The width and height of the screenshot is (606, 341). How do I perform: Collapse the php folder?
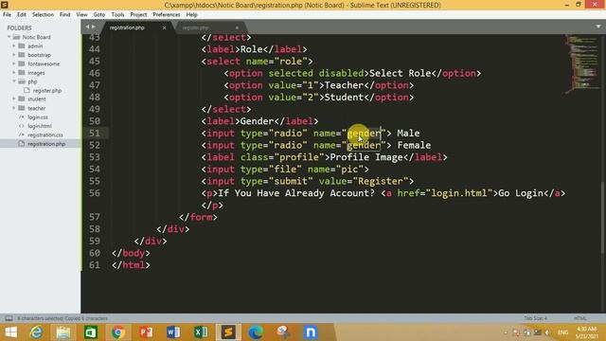pos(14,81)
